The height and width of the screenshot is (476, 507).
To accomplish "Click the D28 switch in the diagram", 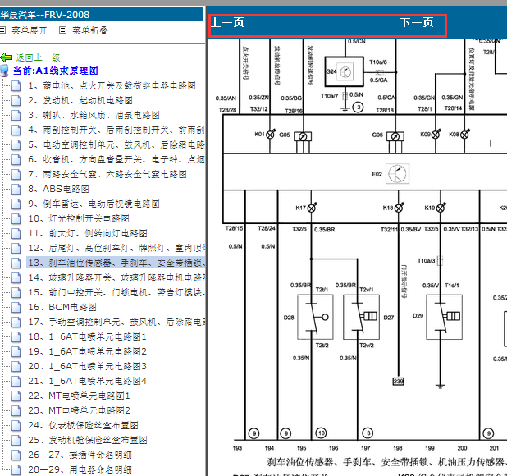I will [x=315, y=318].
